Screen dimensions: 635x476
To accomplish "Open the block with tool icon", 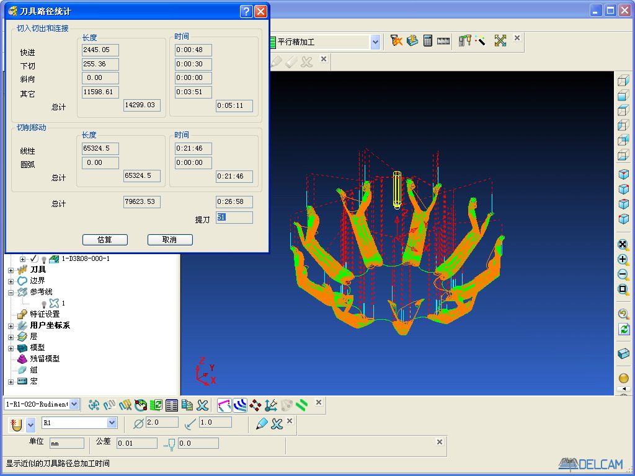I will [x=412, y=40].
